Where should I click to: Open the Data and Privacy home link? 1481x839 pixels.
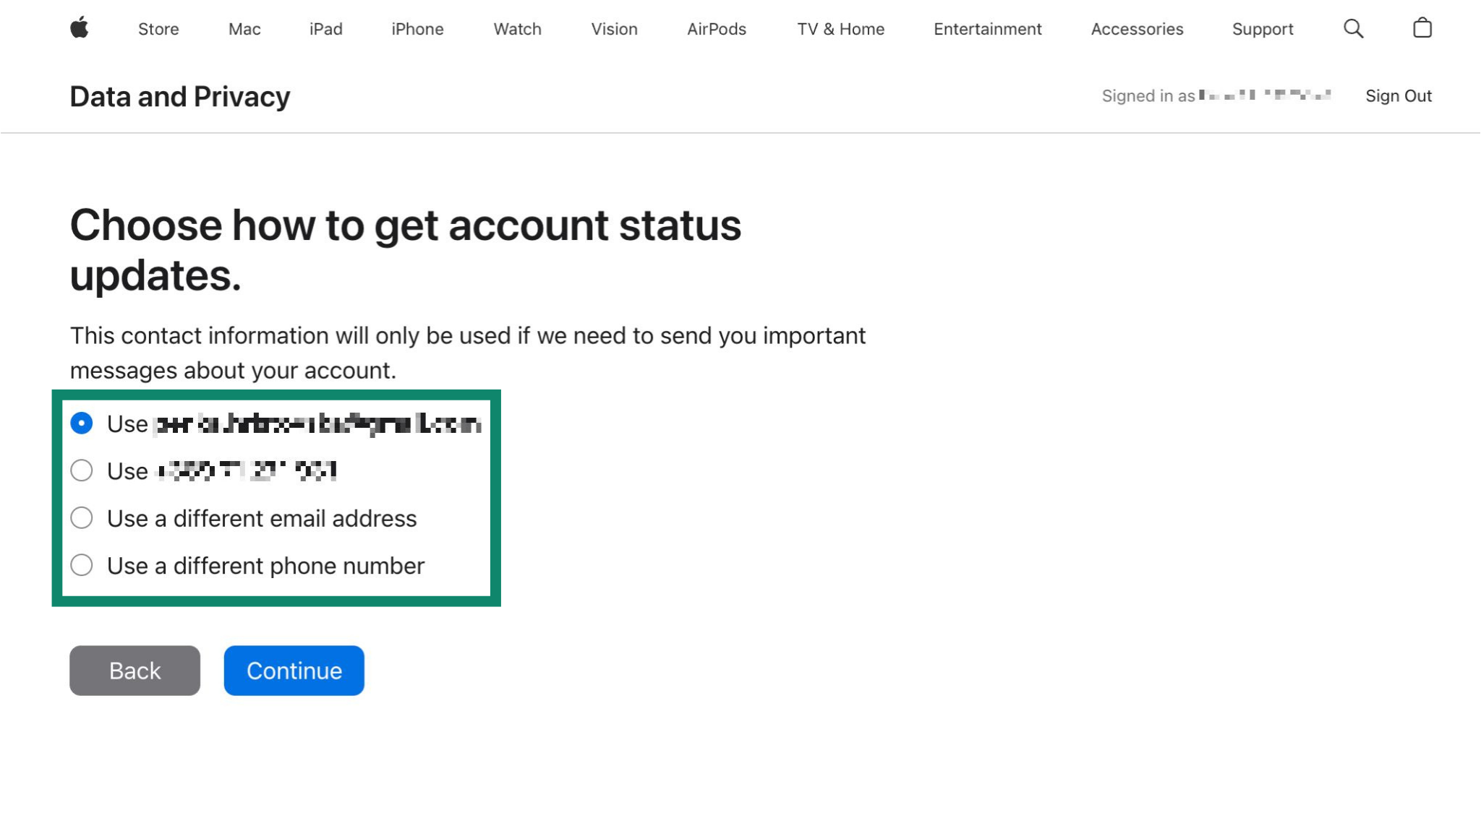tap(179, 95)
